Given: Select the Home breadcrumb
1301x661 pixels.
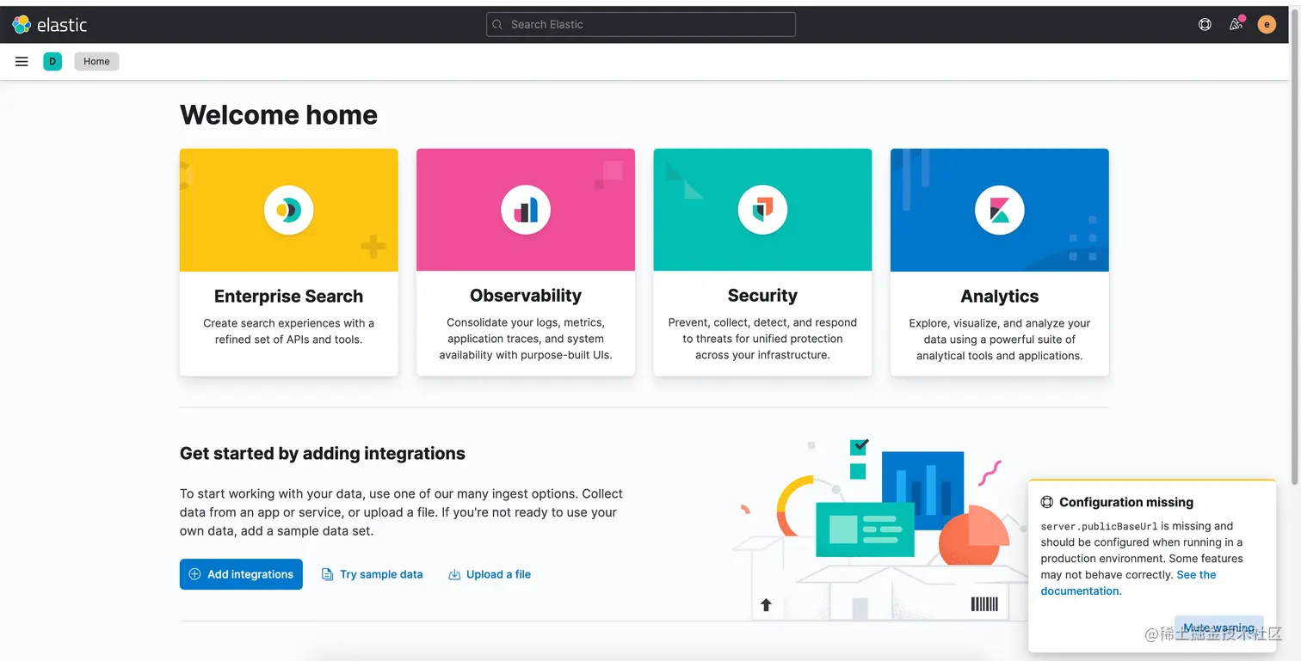Looking at the screenshot, I should pos(96,61).
